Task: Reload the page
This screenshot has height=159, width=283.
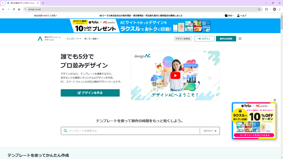Action: point(14,9)
